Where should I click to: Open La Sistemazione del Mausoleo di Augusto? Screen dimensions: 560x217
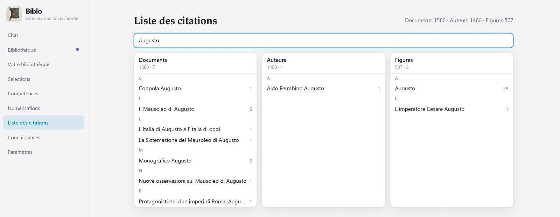click(x=195, y=140)
